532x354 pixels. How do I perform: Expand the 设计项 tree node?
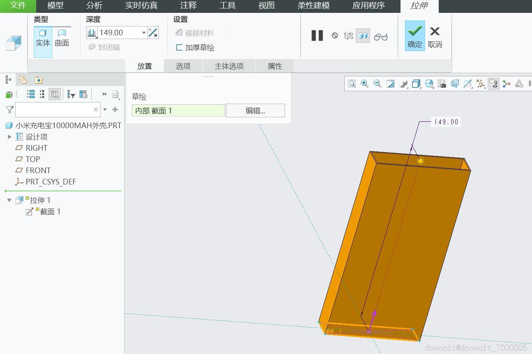(10, 137)
